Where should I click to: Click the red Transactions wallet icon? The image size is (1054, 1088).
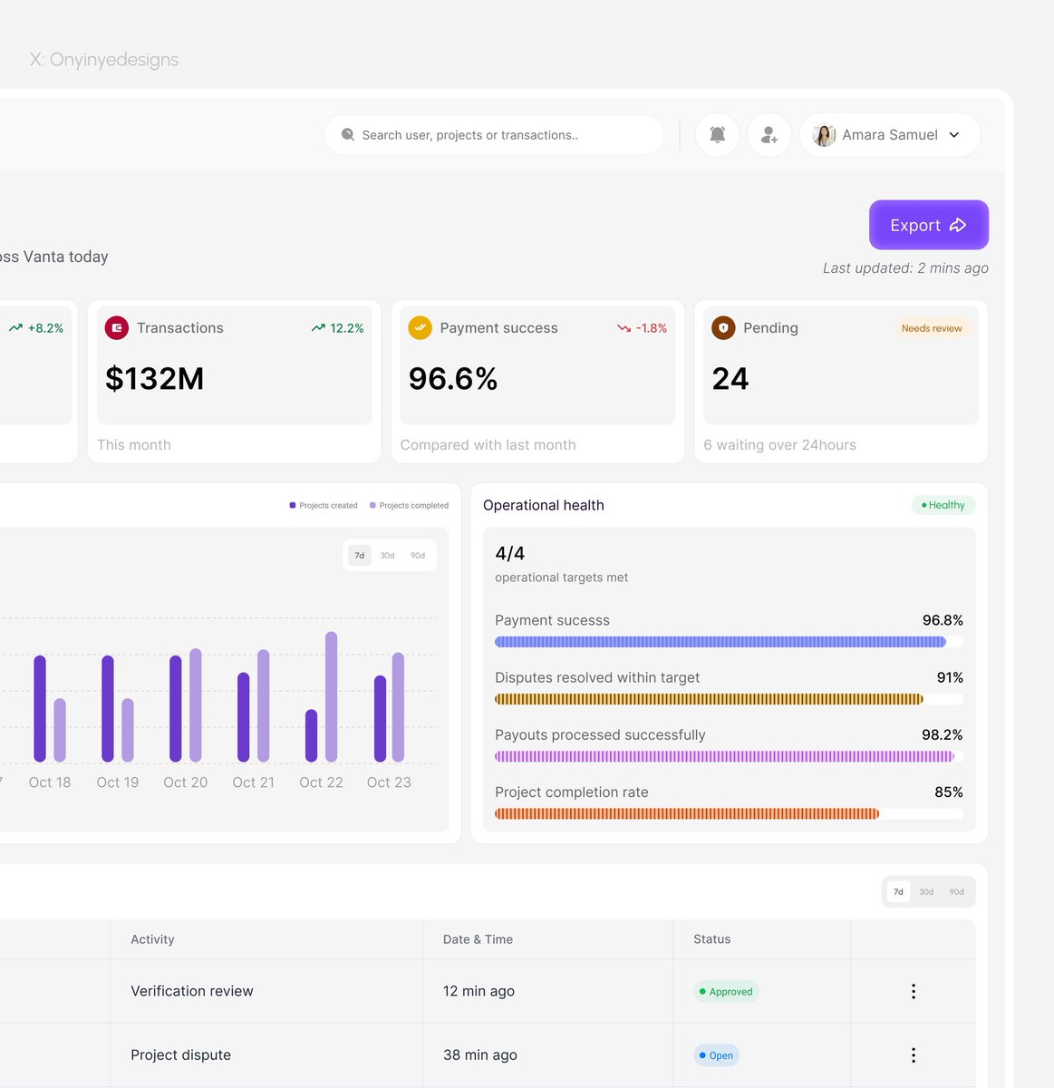117,328
